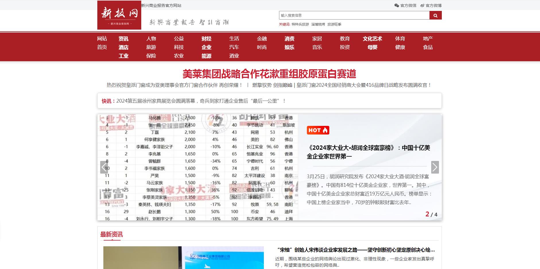Open the 生活 navigation item
Screen dimensions: 540x269
[234, 39]
